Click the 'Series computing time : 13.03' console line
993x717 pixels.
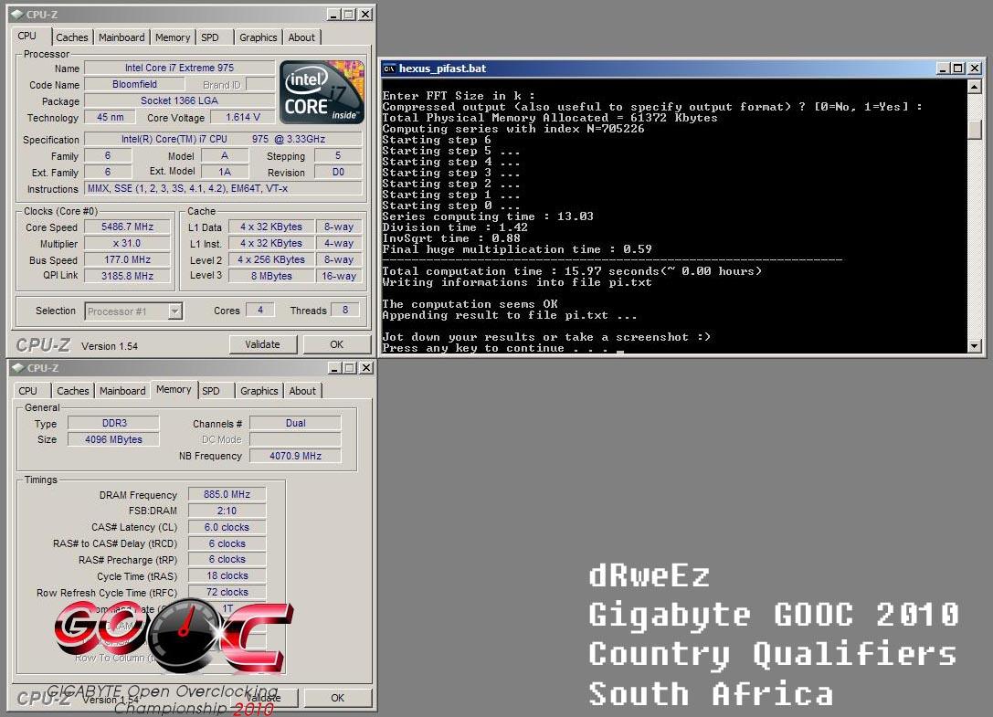pyautogui.click(x=488, y=216)
